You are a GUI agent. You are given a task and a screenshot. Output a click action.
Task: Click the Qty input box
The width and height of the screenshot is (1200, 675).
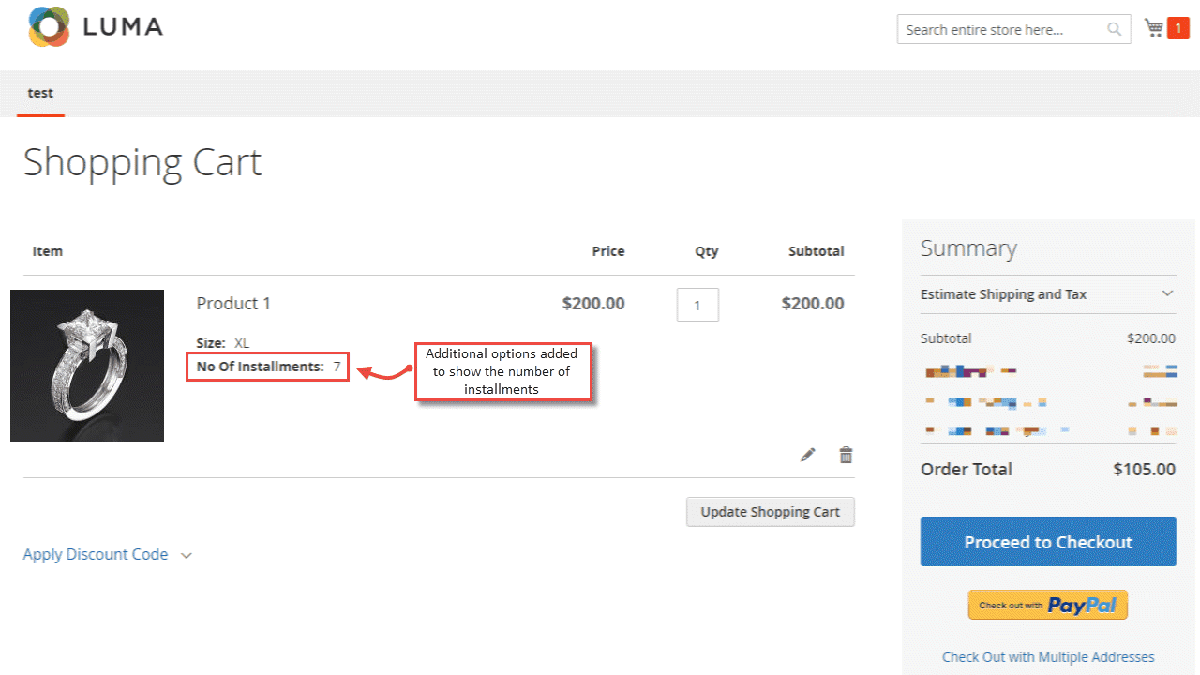pyautogui.click(x=697, y=305)
